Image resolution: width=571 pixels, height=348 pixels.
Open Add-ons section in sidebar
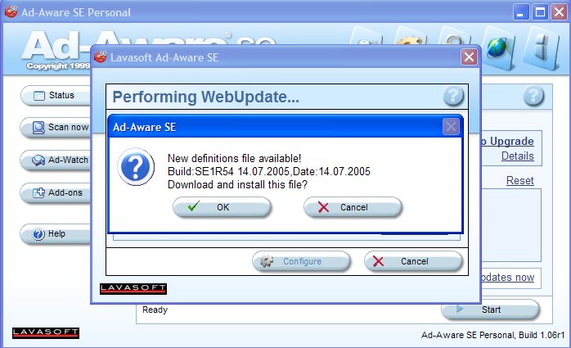pos(56,192)
